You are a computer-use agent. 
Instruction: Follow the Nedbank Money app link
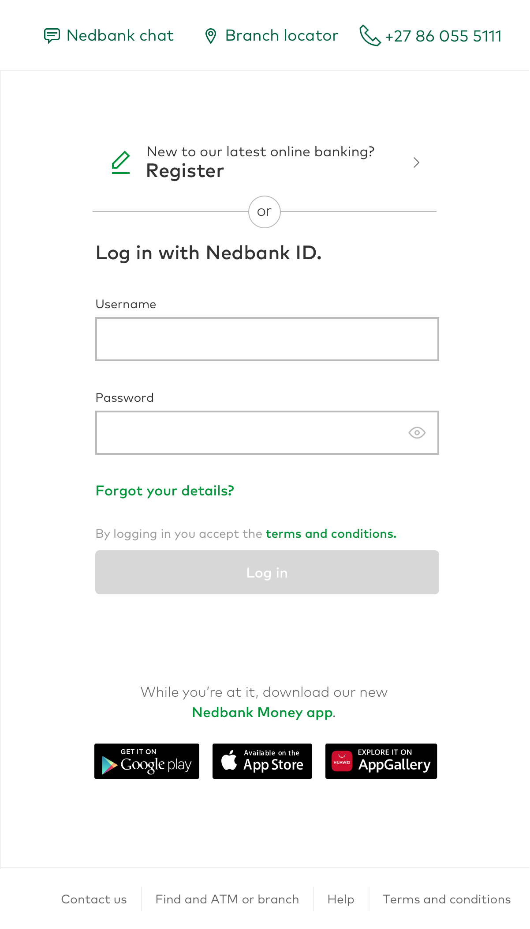(263, 713)
